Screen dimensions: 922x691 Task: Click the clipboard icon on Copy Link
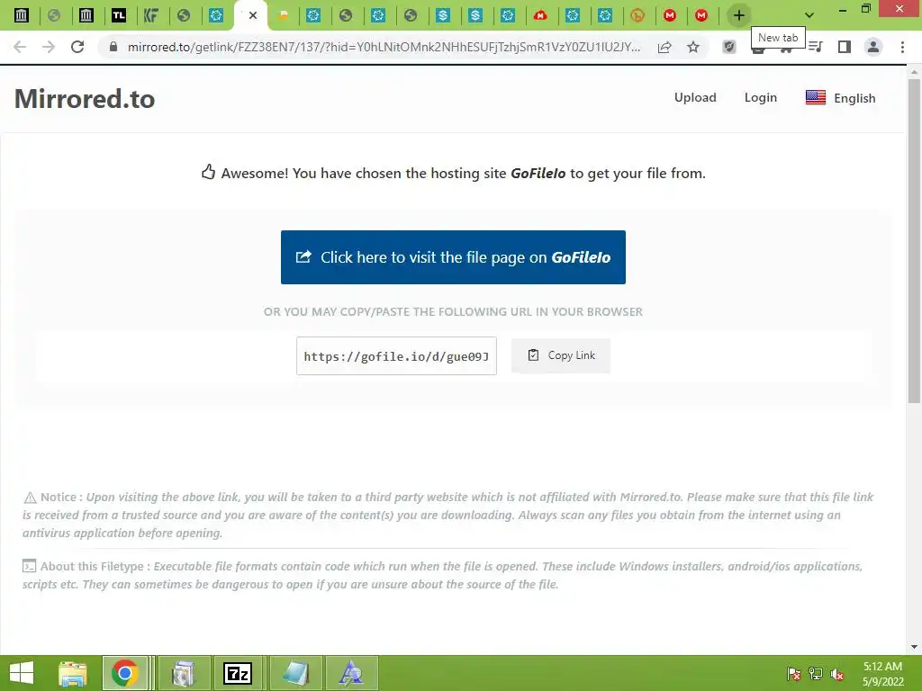[x=533, y=354]
